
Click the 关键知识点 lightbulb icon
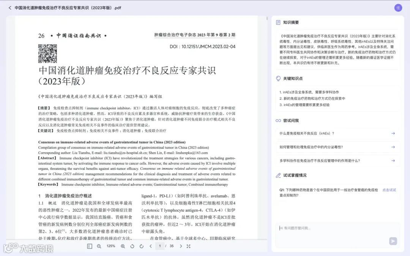[x=278, y=79]
